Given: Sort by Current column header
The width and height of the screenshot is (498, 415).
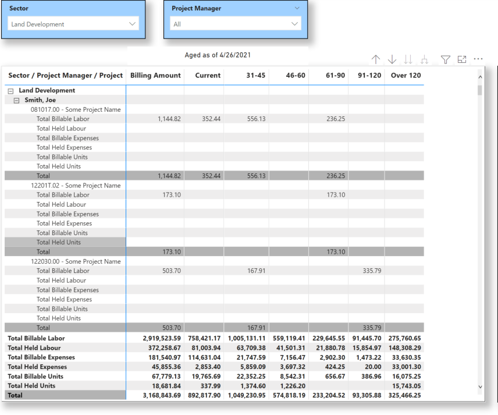Looking at the screenshot, I should coord(208,75).
